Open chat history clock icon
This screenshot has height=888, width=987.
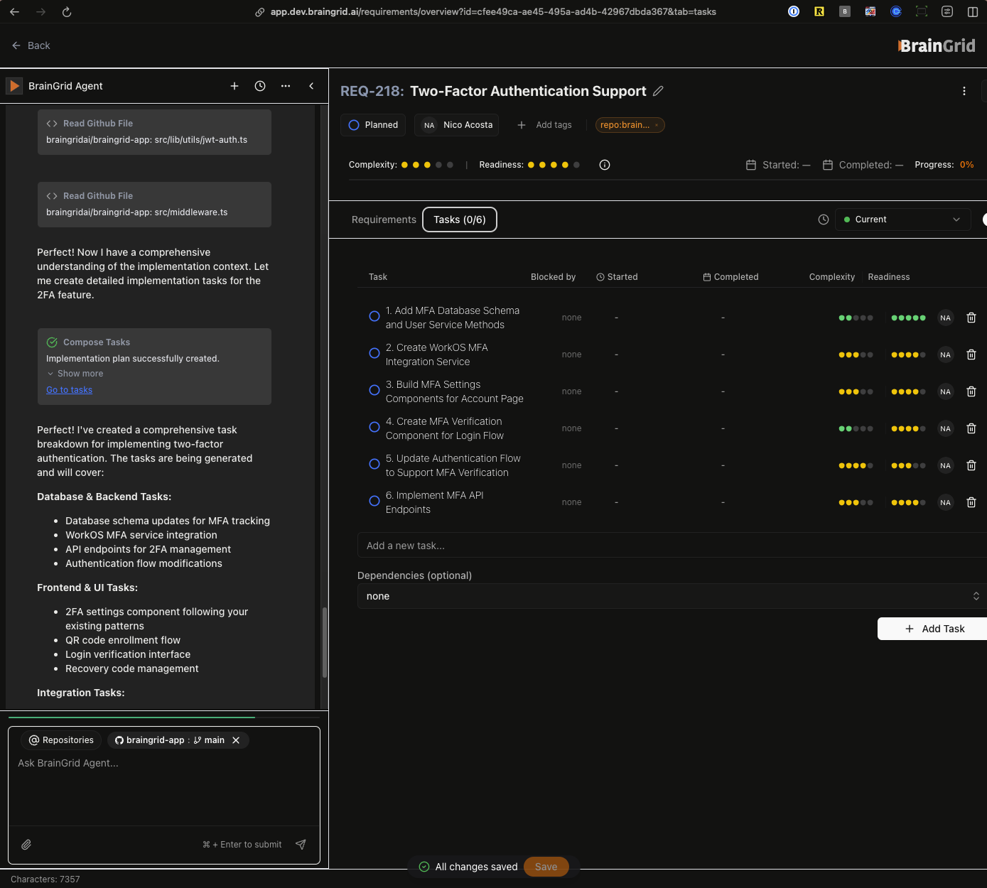[260, 86]
